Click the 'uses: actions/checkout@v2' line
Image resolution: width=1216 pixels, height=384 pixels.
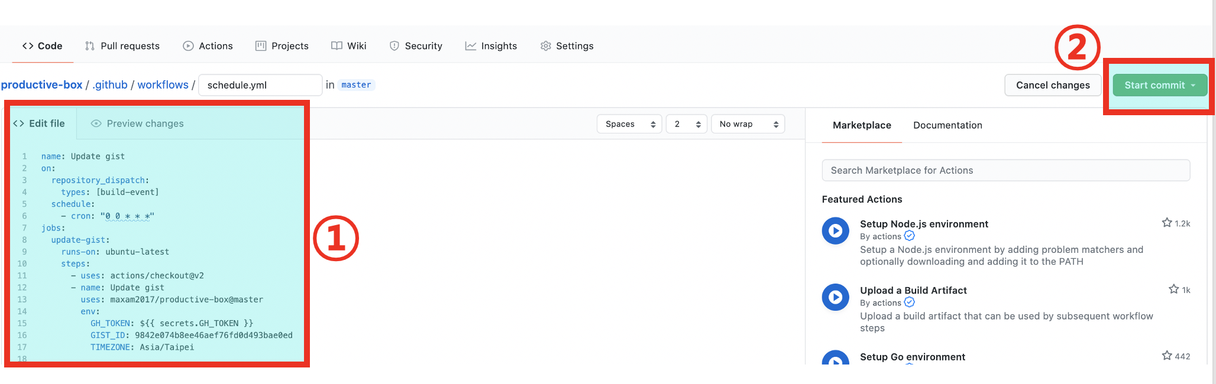(138, 276)
